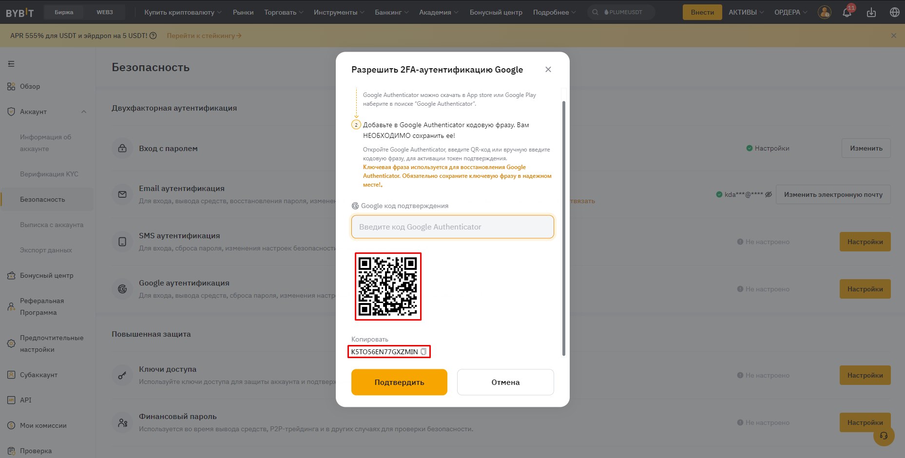Toggle the sidebar collapse menu icon
This screenshot has height=458, width=905.
click(x=11, y=64)
